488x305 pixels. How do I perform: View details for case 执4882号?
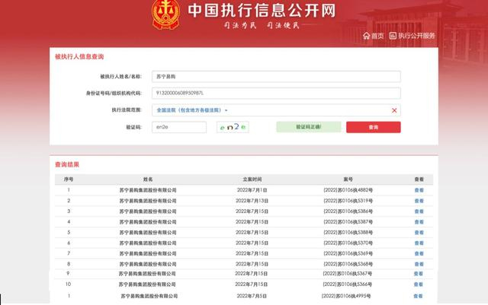[x=419, y=190]
